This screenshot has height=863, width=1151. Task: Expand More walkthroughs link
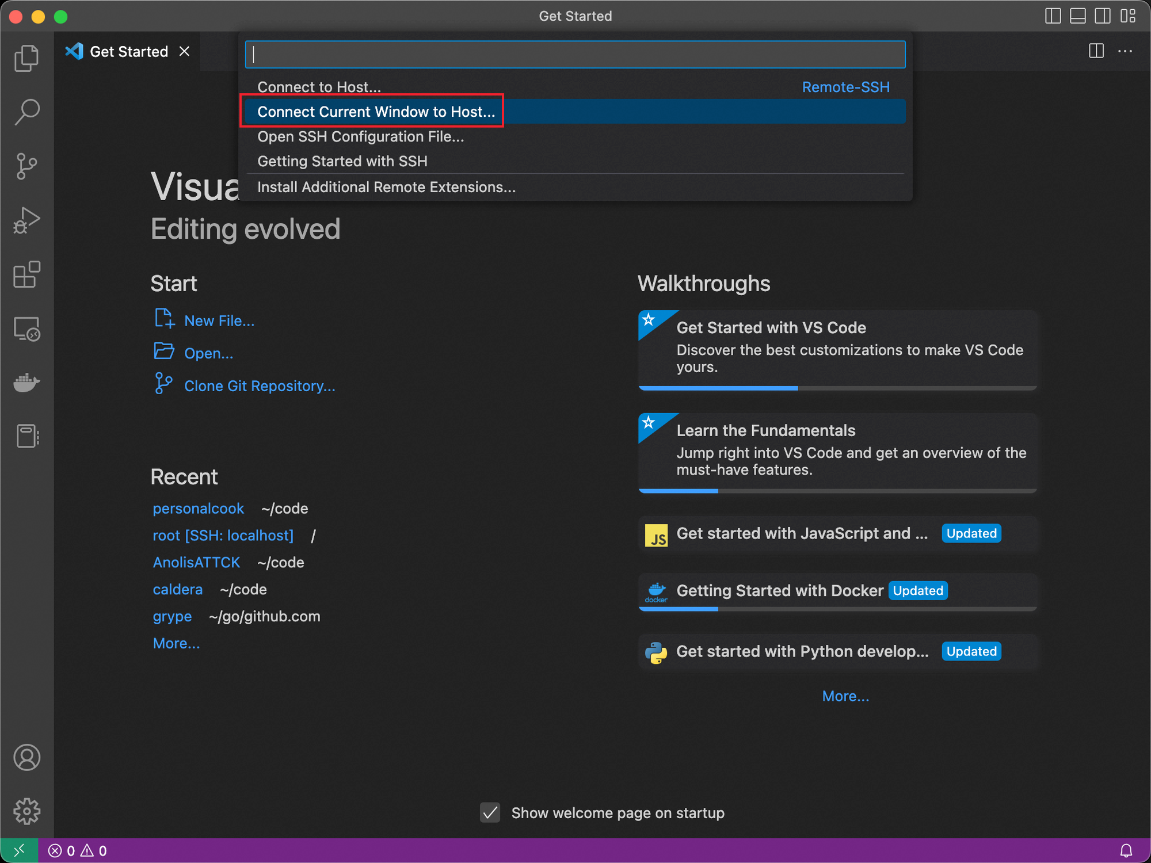(x=845, y=696)
